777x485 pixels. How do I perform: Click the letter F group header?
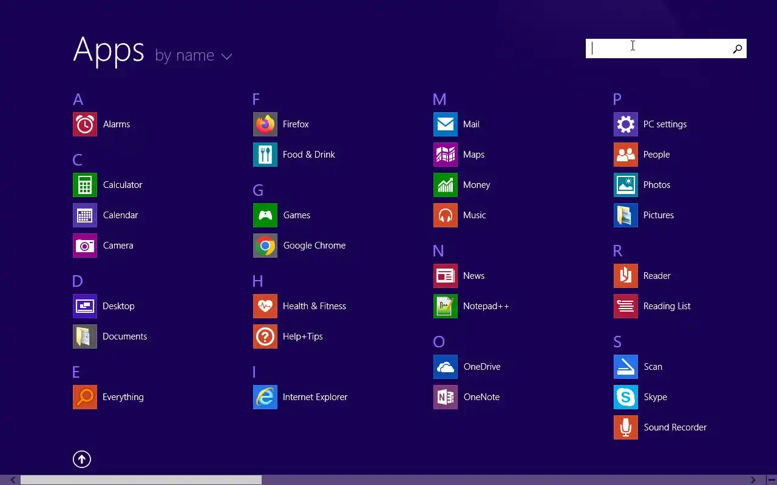pos(256,99)
